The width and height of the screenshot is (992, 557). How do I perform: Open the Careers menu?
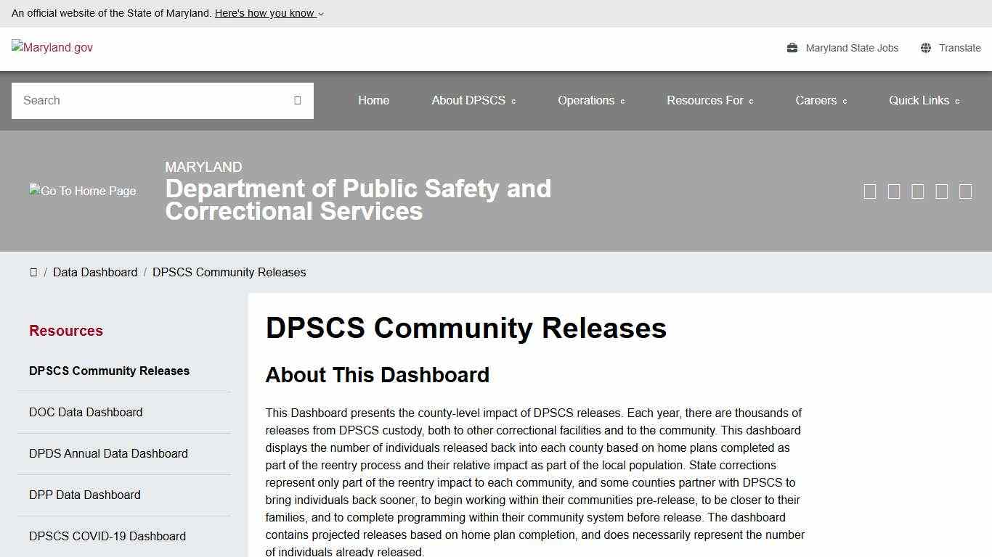point(821,100)
